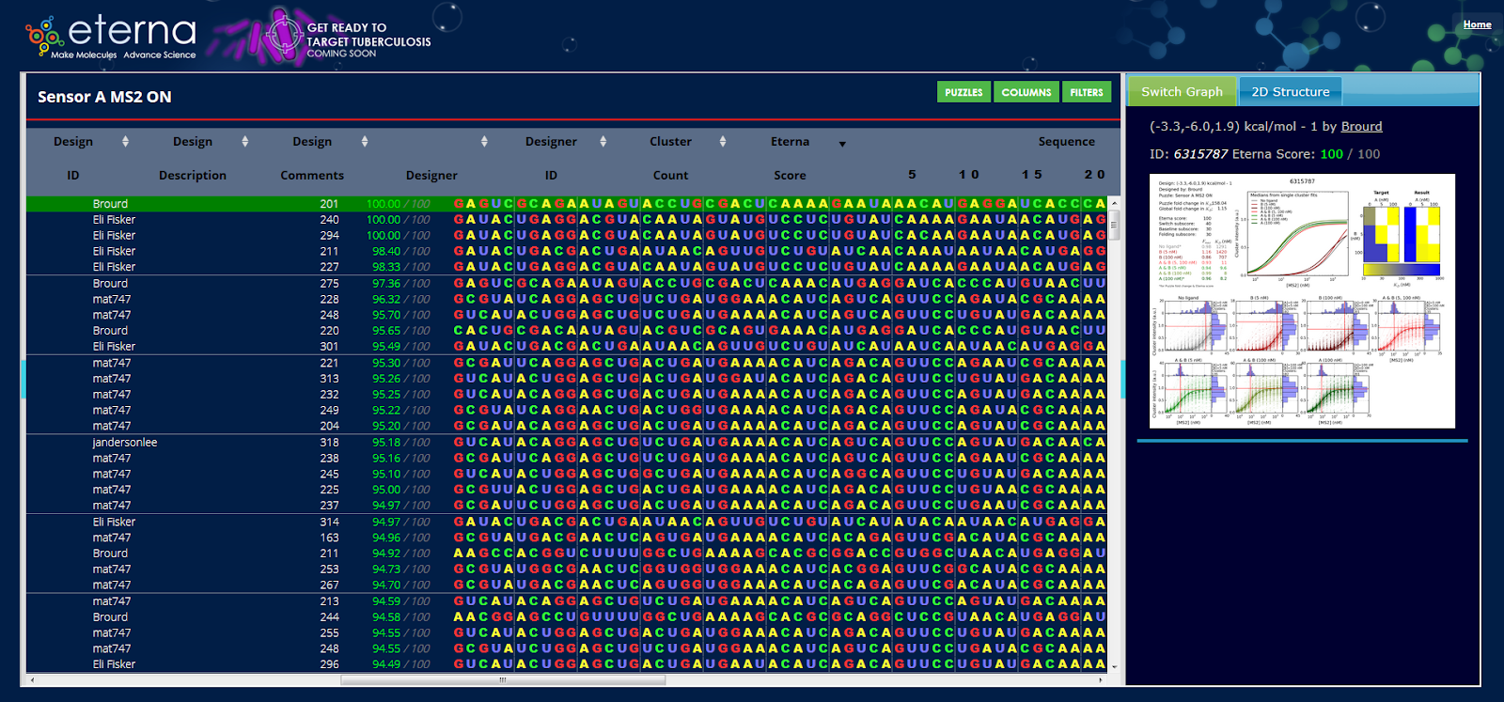The height and width of the screenshot is (702, 1504).
Task: Switch to the 2D Structure tab
Action: coord(1290,92)
